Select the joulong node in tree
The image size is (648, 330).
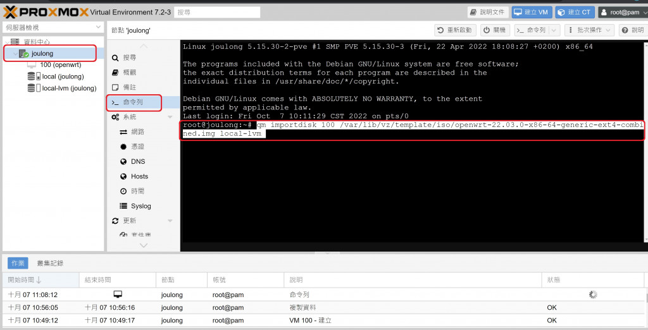point(42,53)
